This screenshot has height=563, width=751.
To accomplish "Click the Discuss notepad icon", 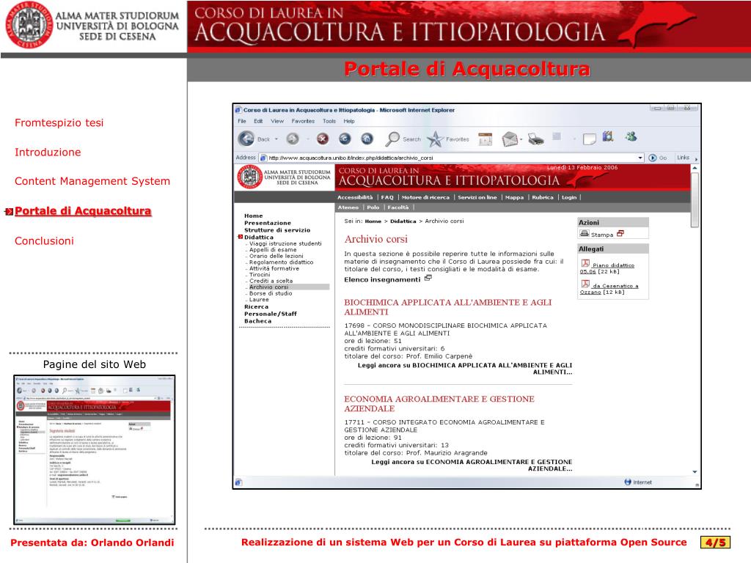I will point(590,139).
